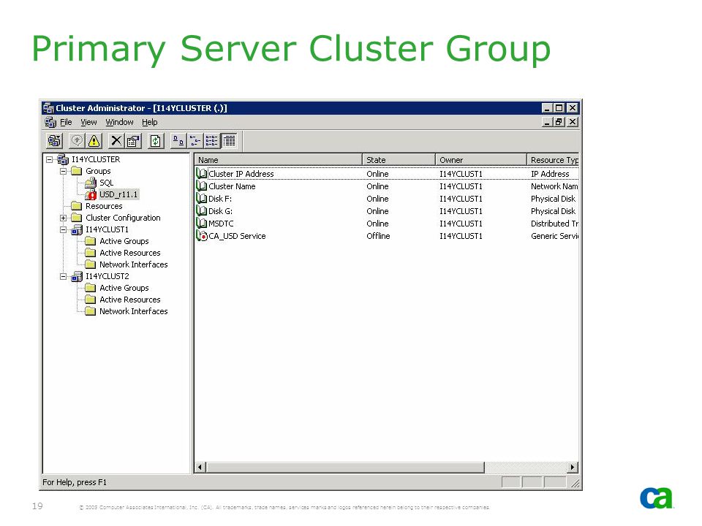
Task: Click the SQL group icon
Action: pyautogui.click(x=91, y=183)
